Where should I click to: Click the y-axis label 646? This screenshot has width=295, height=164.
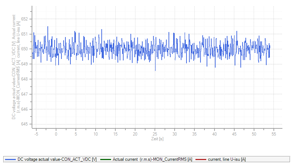click(x=24, y=109)
